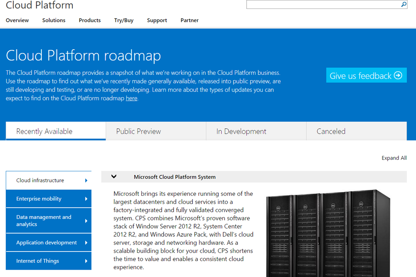The width and height of the screenshot is (416, 277).
Task: Click the Application development arrow icon
Action: pyautogui.click(x=86, y=242)
